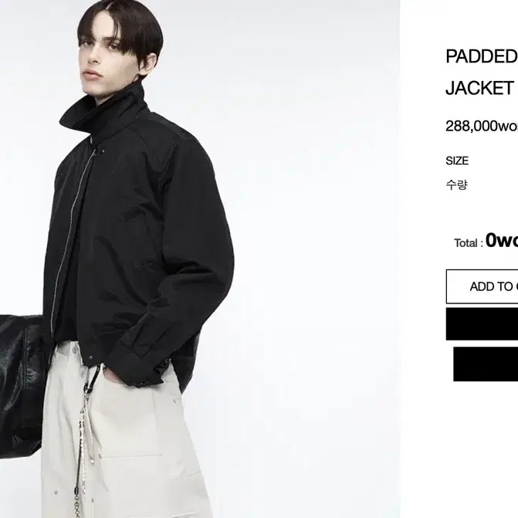Click the snap button at the jacket hem
Screen dimensions: 518x518
90,358
